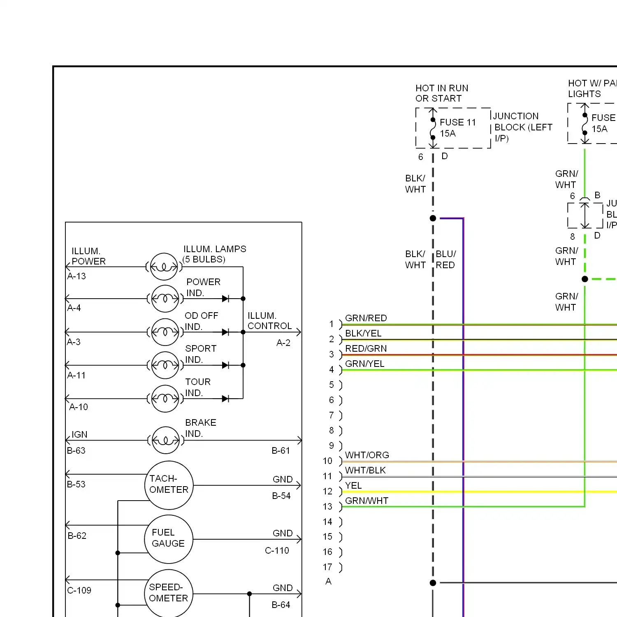Click the ILLUM. CONTROL label
Image resolution: width=617 pixels, height=617 pixels.
270,321
